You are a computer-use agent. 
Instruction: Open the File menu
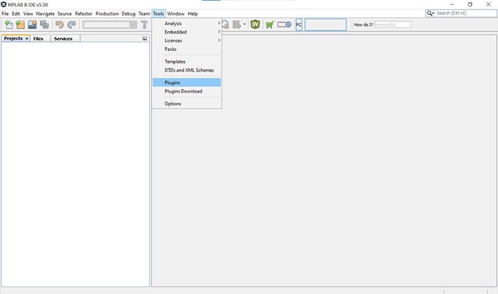5,14
